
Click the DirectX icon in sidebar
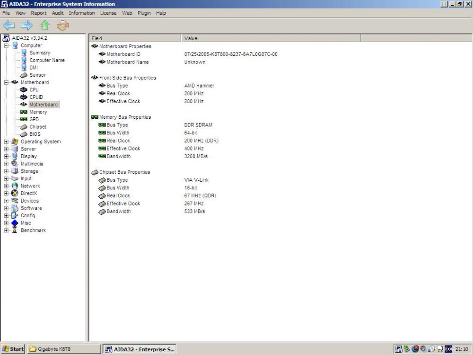pyautogui.click(x=15, y=194)
